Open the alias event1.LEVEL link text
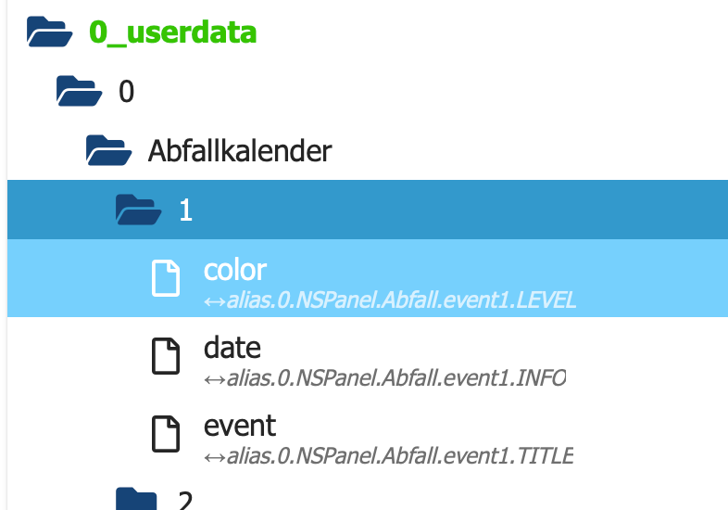The width and height of the screenshot is (728, 510). (x=398, y=300)
